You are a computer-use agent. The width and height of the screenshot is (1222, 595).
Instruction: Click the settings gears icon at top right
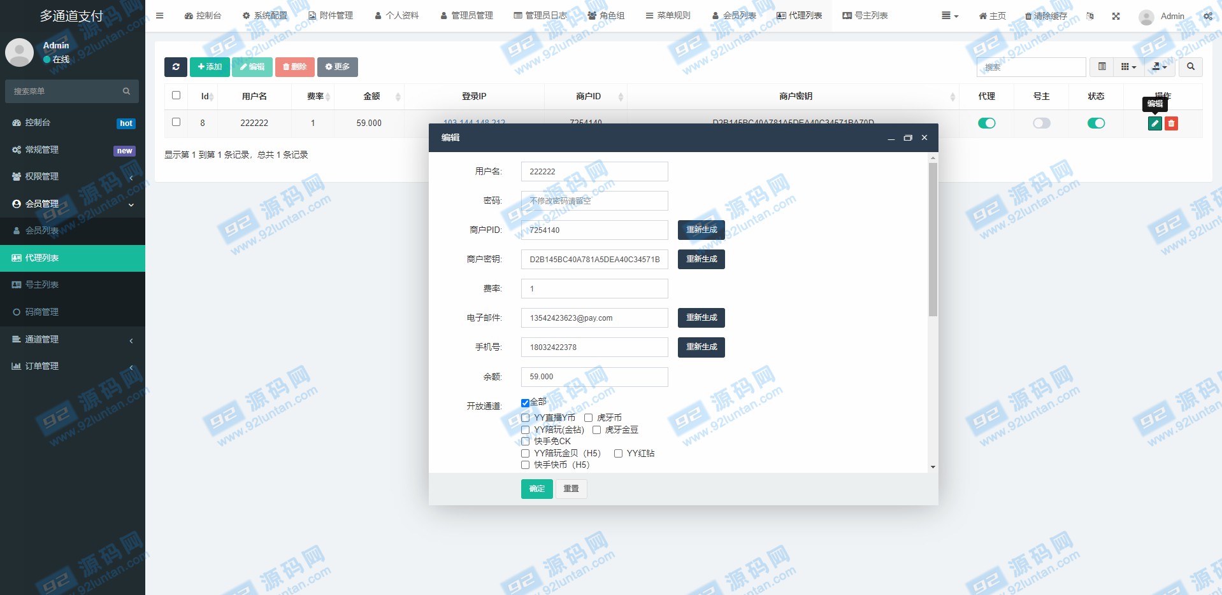(x=1207, y=16)
